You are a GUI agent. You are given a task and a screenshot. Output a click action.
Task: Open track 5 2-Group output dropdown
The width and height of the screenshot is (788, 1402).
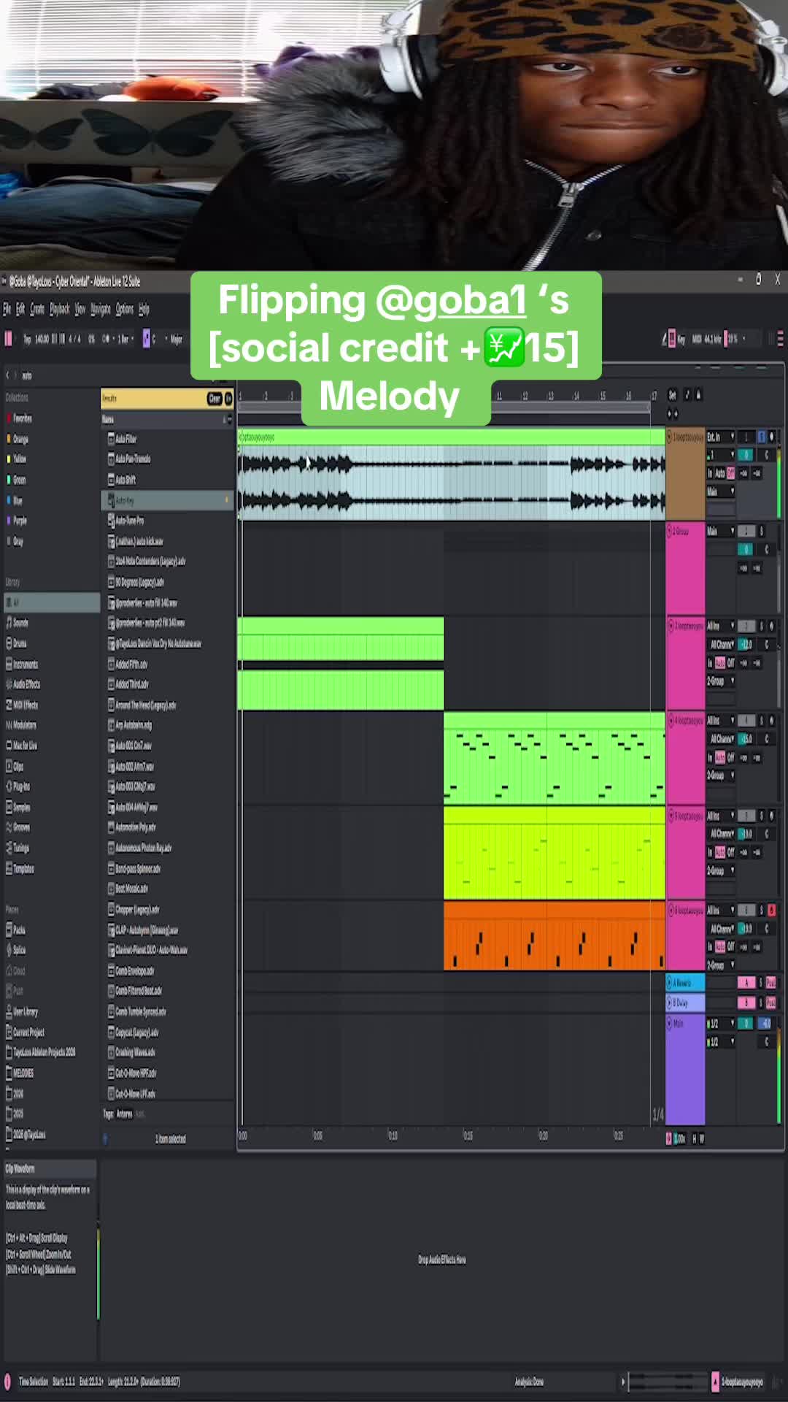[x=720, y=870]
